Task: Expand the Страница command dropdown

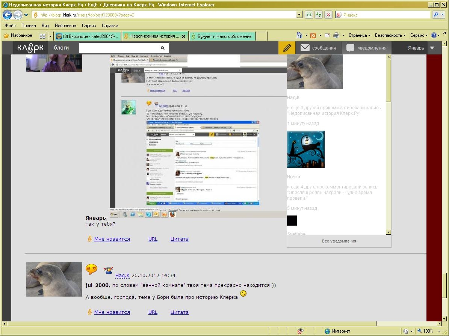Action: coord(359,35)
